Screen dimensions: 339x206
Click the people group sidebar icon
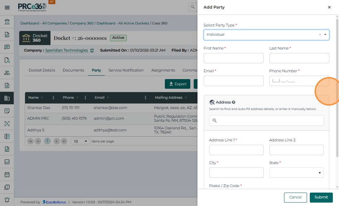[7, 73]
